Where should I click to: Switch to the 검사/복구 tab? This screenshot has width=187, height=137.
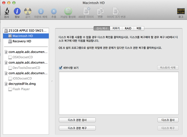(x=102, y=28)
